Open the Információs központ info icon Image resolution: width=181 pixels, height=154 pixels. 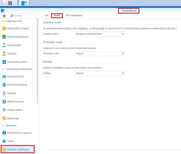4,133
